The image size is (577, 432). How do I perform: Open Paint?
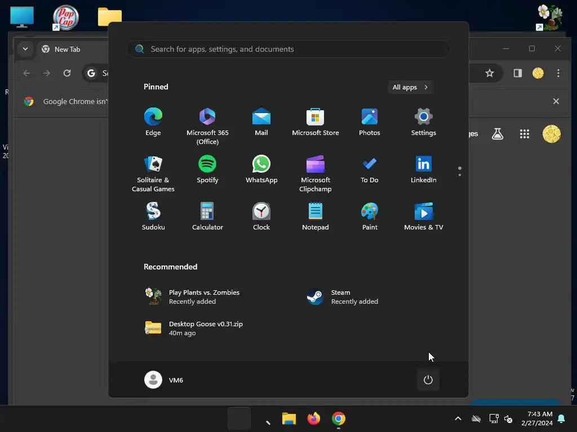pos(370,217)
